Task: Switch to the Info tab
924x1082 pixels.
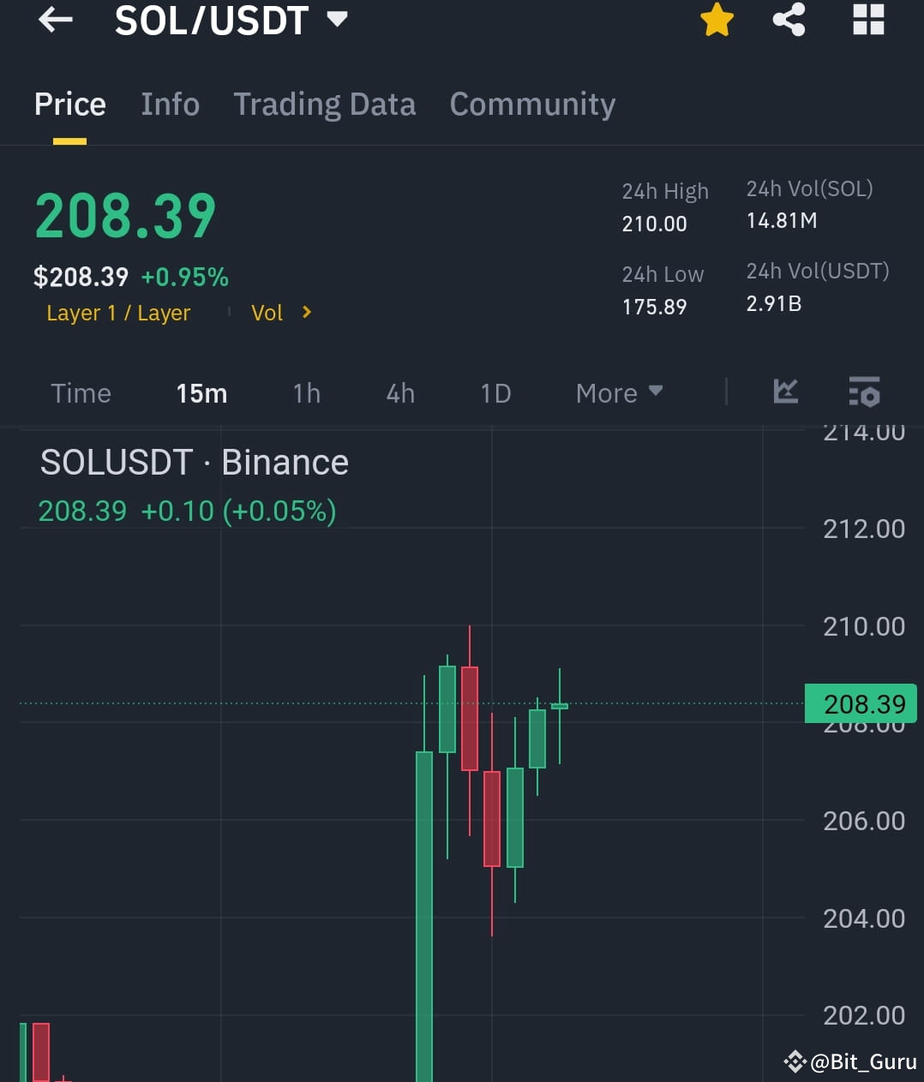Action: [x=170, y=104]
